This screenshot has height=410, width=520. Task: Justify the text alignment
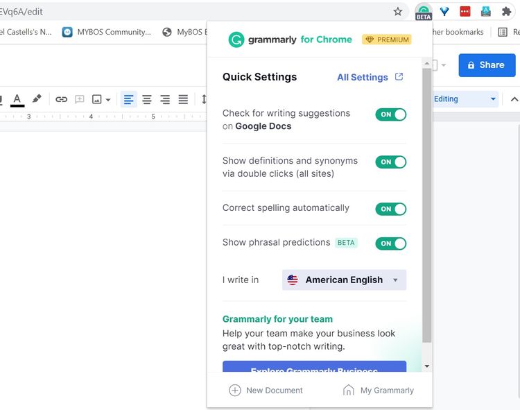tap(183, 99)
